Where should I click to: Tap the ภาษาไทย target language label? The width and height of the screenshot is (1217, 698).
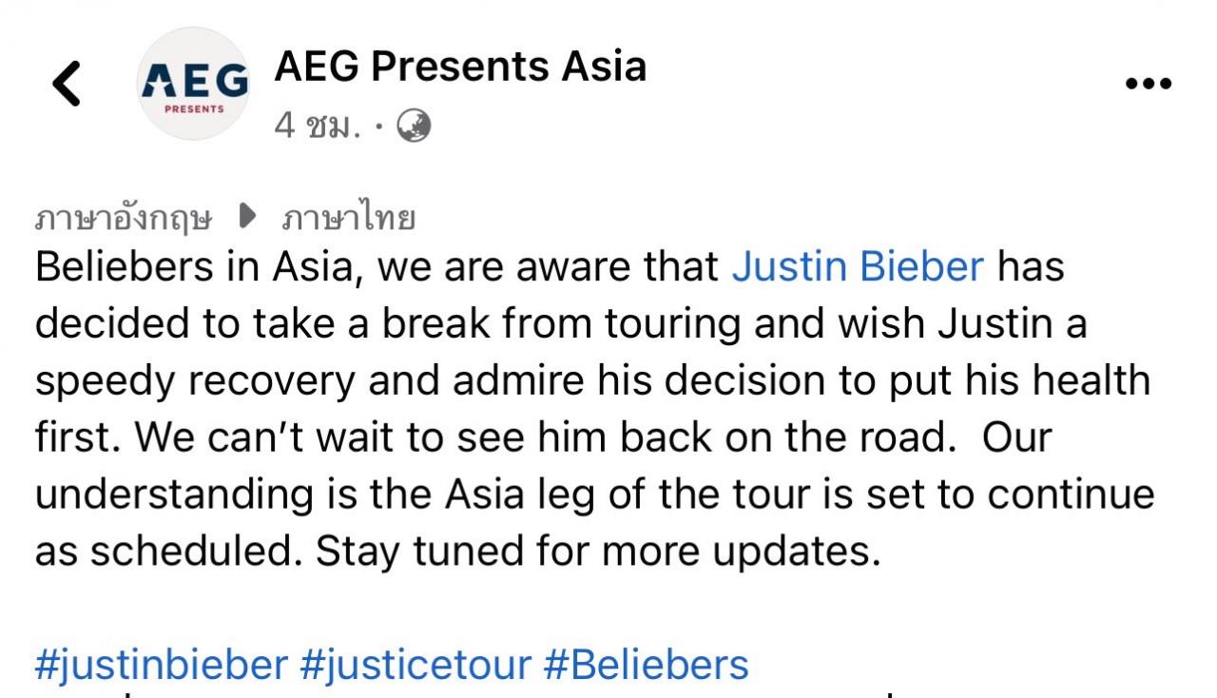click(349, 219)
